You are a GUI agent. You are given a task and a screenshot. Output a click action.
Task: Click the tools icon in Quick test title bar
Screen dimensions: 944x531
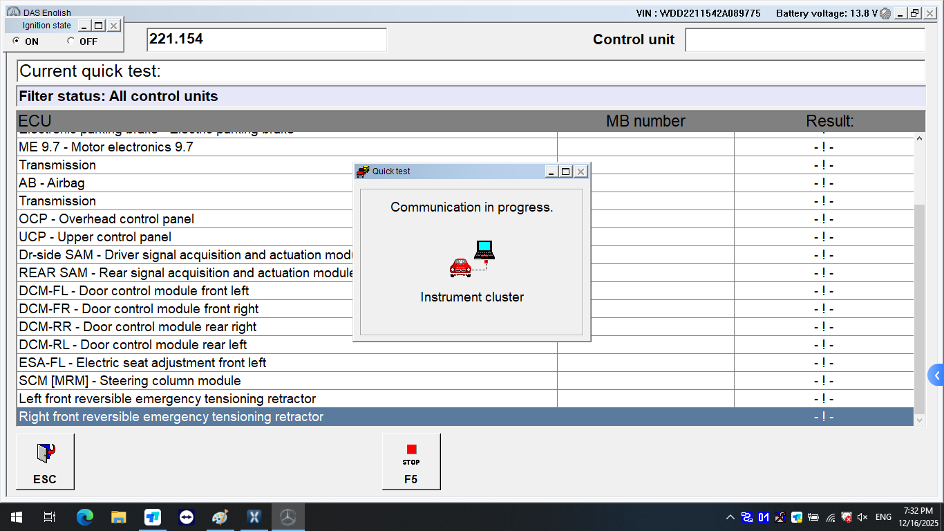pos(361,171)
